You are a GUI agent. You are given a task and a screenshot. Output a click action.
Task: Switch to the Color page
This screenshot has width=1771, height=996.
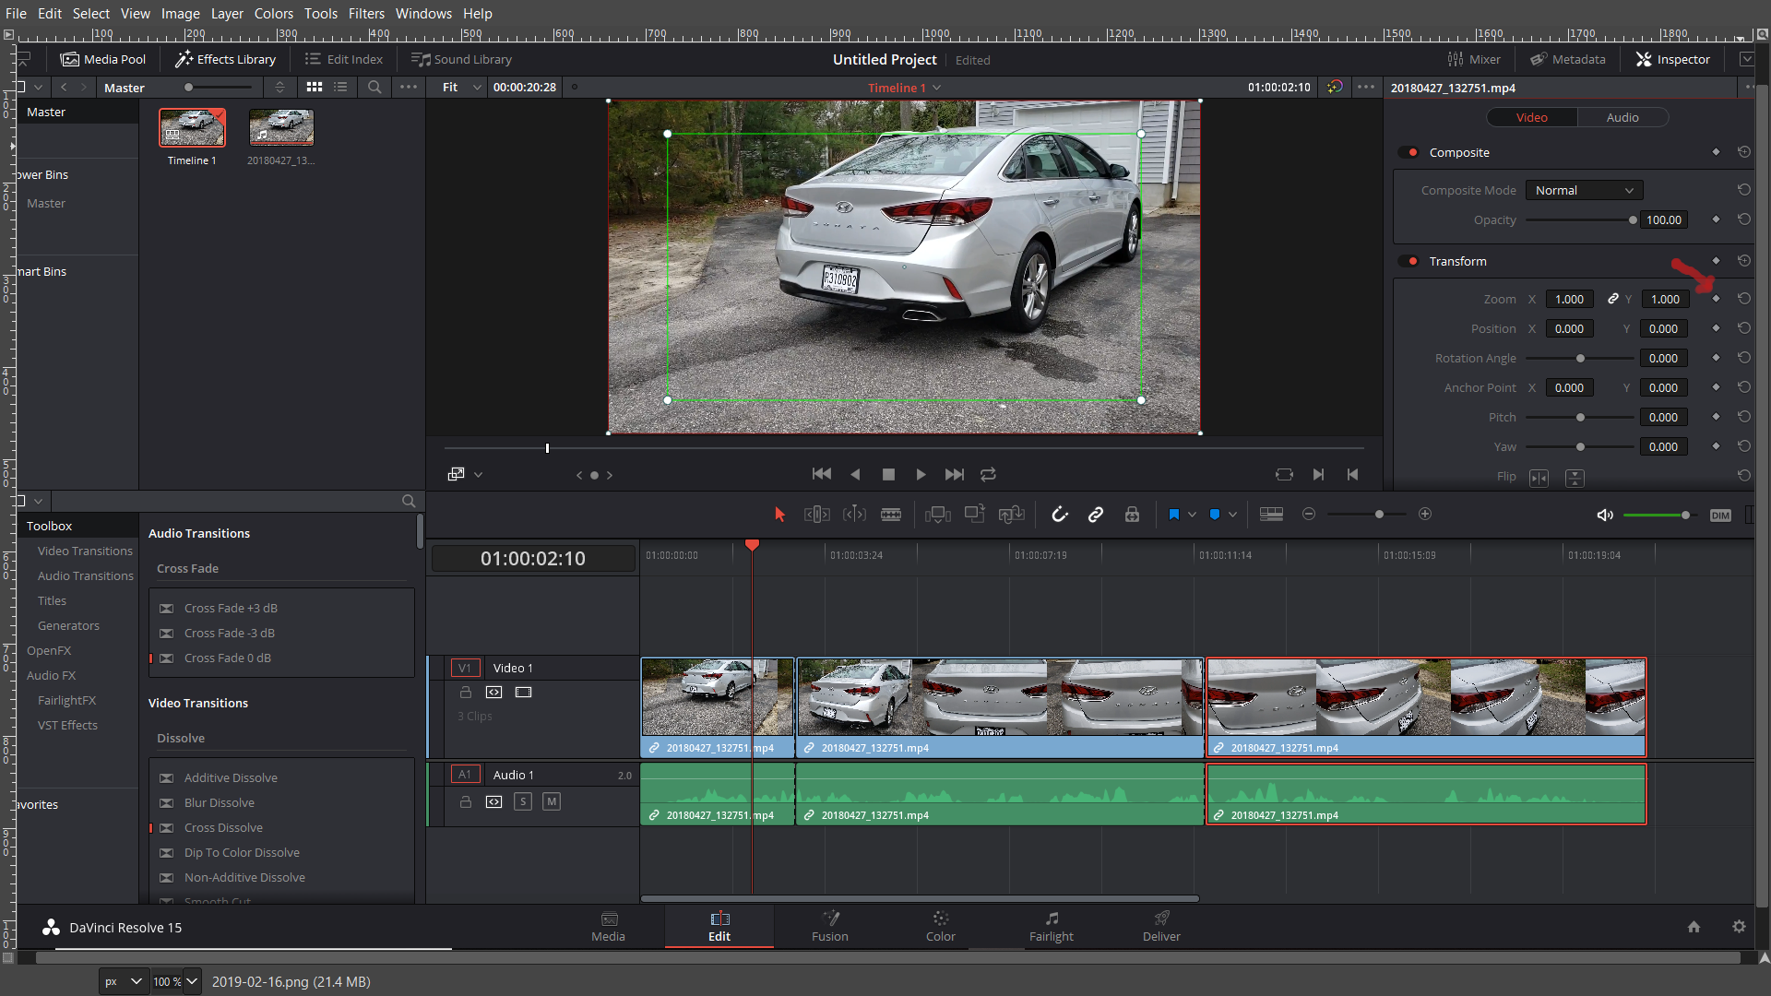940,926
